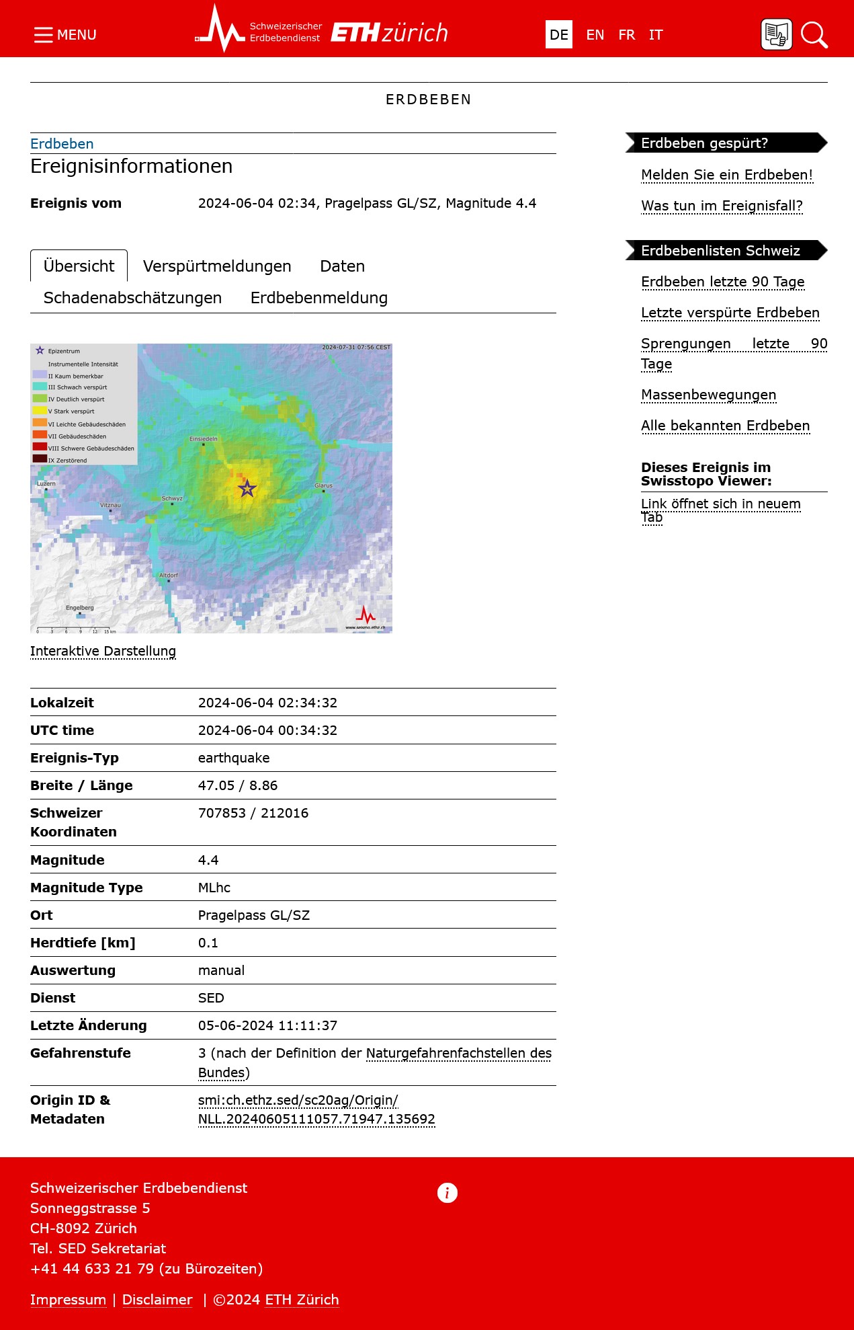854x1330 pixels.
Task: Click the ETH Zürich logo
Action: [390, 32]
